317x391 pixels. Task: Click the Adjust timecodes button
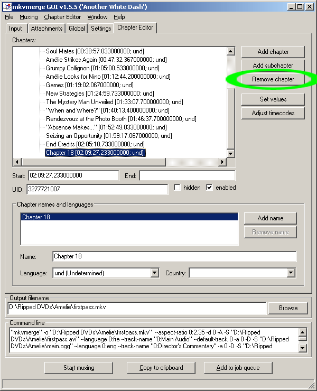[273, 113]
